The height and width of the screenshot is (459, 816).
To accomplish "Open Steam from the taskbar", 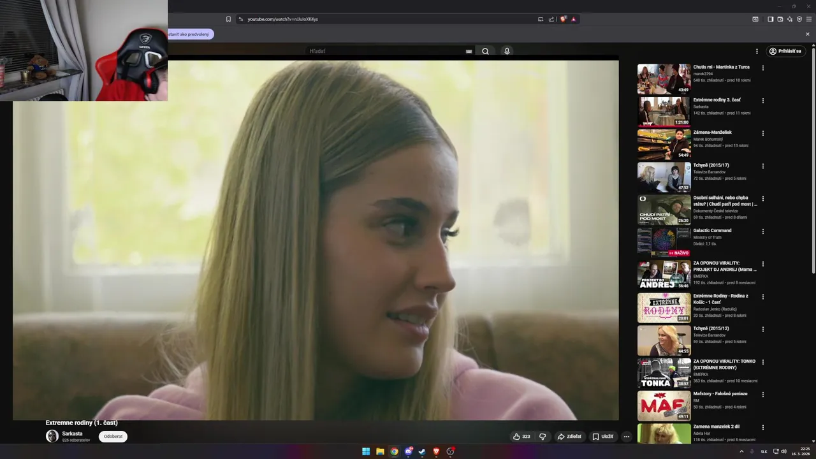I will click(x=422, y=451).
